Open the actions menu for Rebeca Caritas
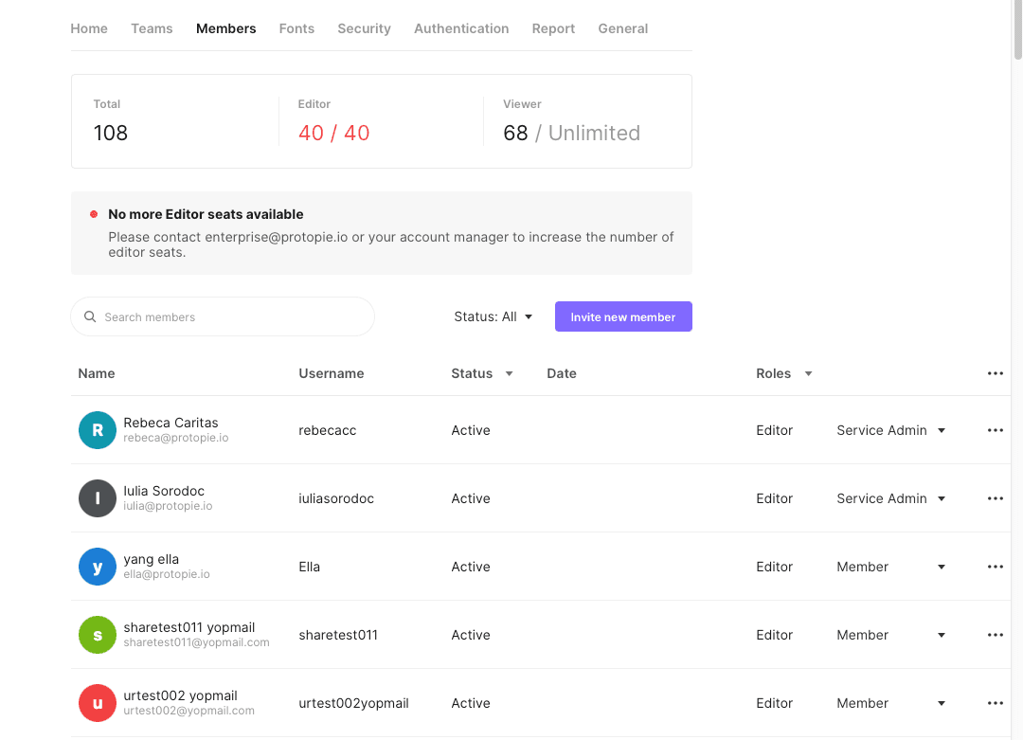 (x=995, y=430)
